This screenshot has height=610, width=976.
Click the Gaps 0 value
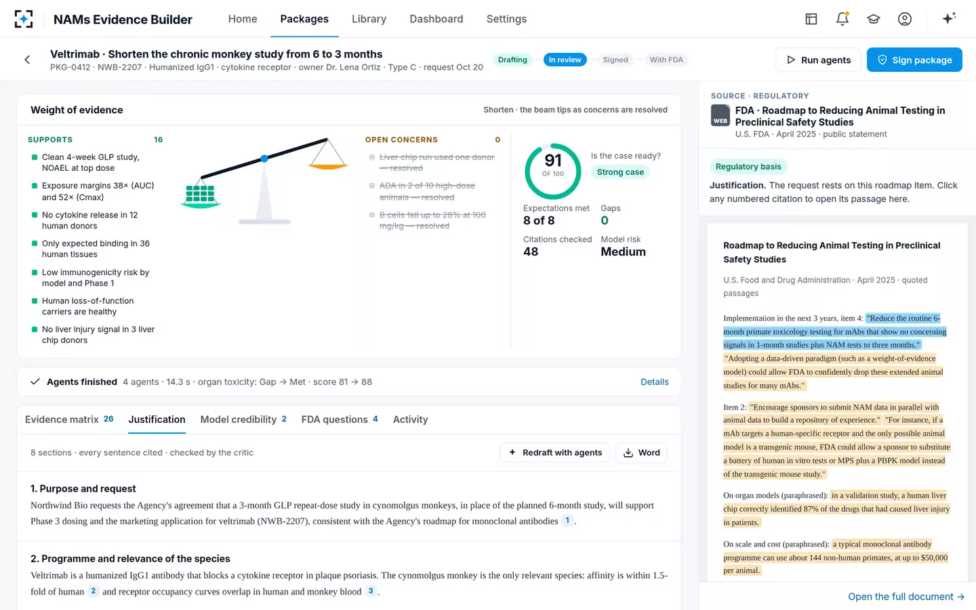605,220
